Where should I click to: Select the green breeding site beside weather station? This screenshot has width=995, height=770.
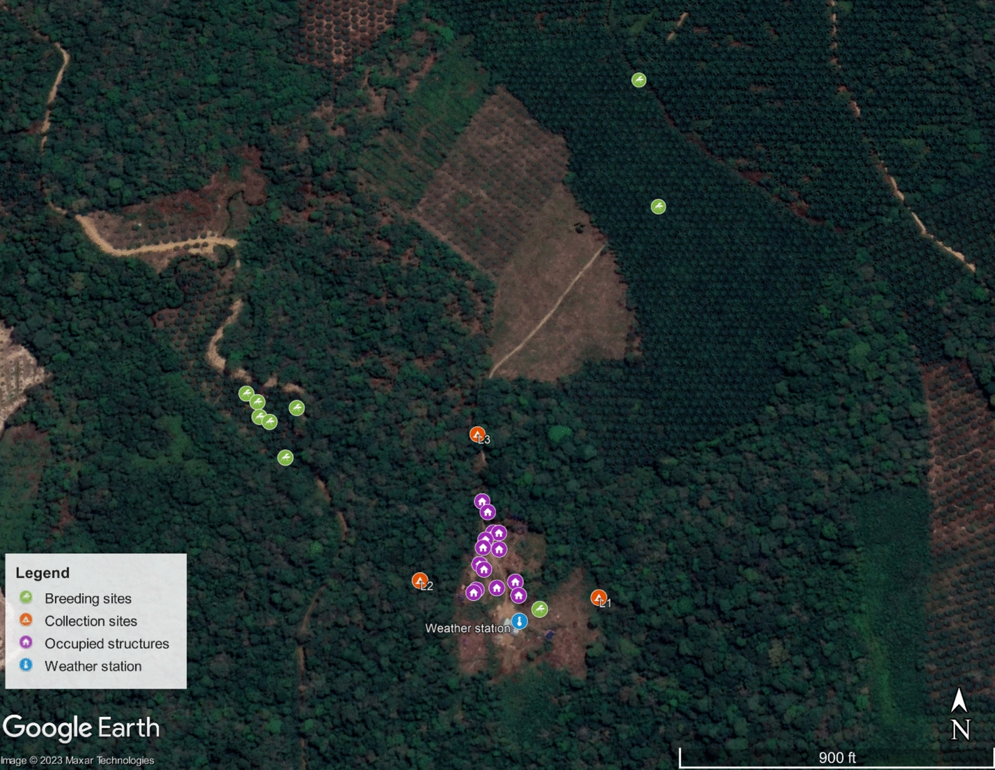click(539, 609)
